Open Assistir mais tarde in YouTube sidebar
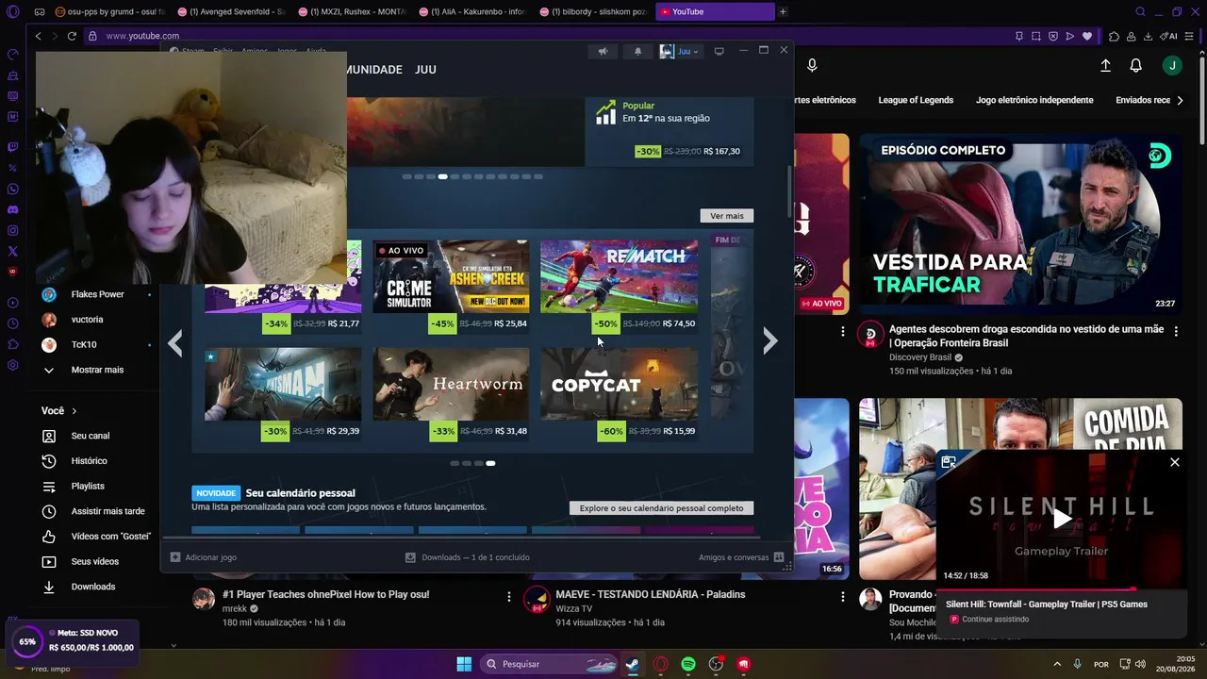 [x=107, y=511]
